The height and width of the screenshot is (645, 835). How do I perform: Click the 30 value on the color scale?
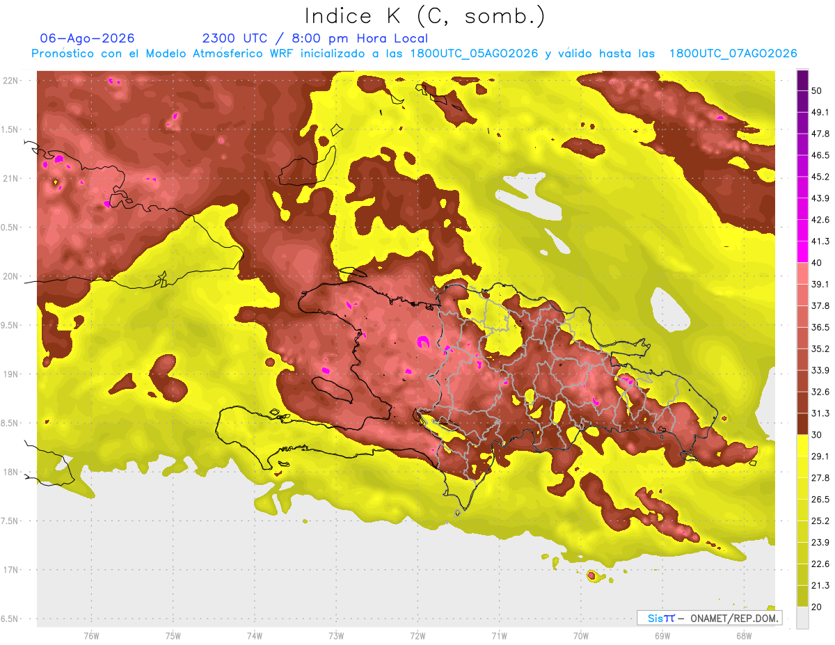(817, 435)
